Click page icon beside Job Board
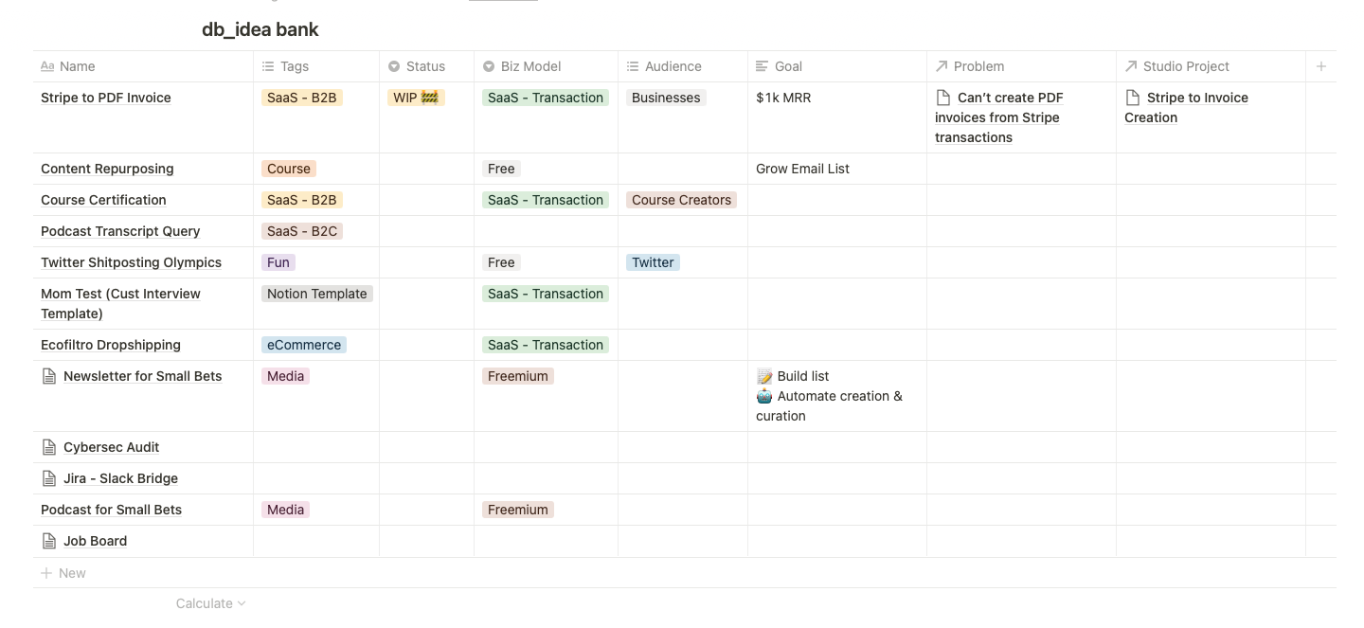This screenshot has width=1364, height=628. pyautogui.click(x=49, y=541)
